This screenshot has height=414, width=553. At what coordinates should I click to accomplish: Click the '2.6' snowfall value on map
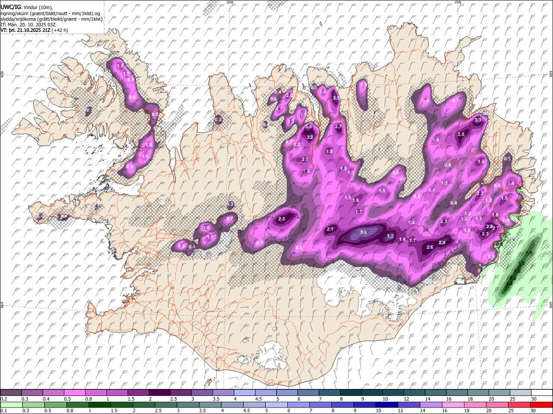[x=430, y=248]
